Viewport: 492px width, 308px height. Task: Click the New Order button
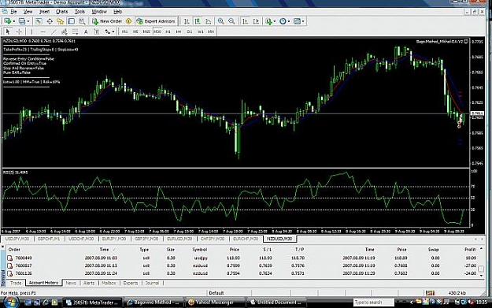coord(107,21)
